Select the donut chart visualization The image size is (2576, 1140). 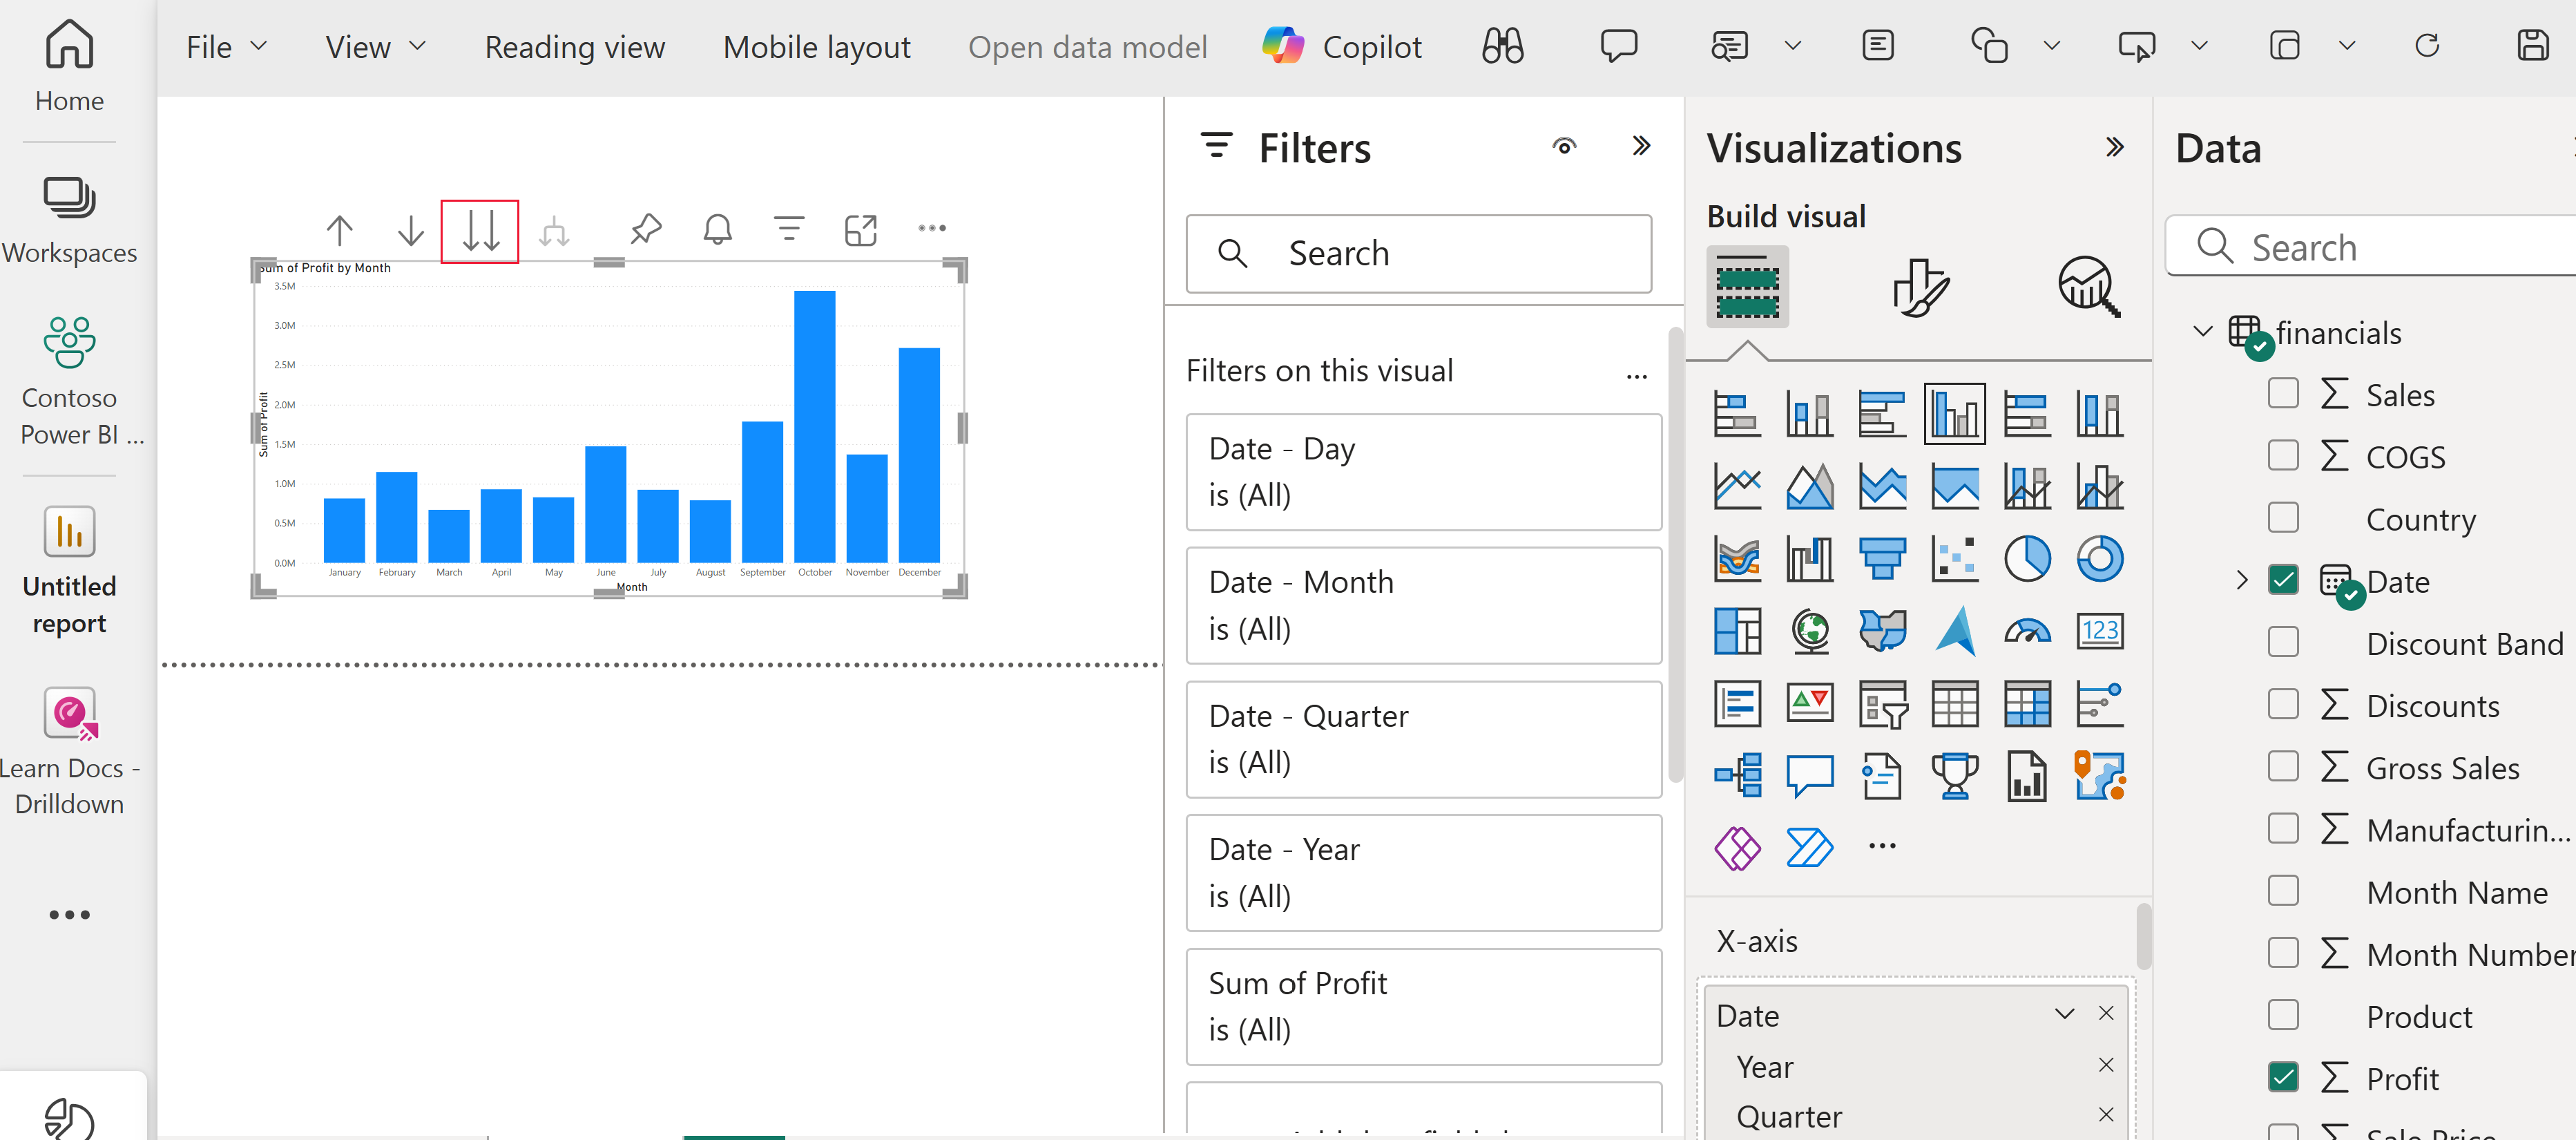point(2099,558)
